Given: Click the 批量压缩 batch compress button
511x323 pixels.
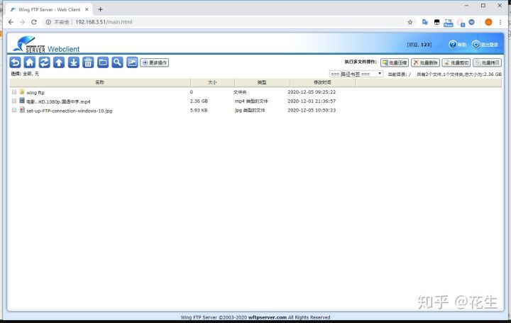Looking at the screenshot, I should (x=395, y=62).
